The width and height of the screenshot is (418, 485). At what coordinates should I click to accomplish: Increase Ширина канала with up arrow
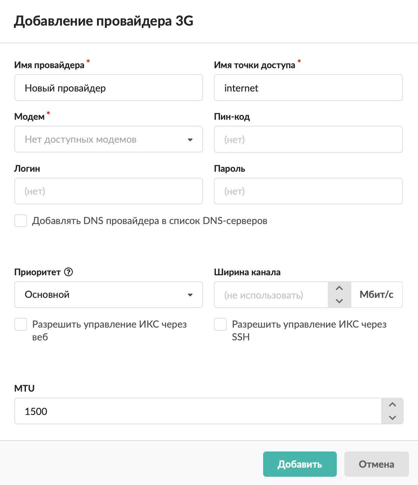point(339,288)
